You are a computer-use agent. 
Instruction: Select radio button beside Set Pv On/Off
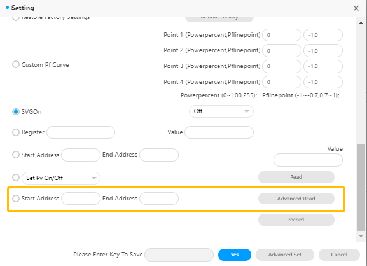16,178
